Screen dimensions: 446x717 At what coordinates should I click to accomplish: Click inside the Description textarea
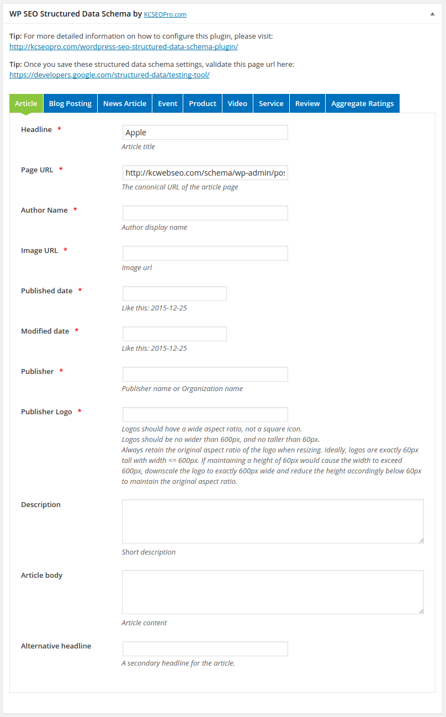coord(272,521)
